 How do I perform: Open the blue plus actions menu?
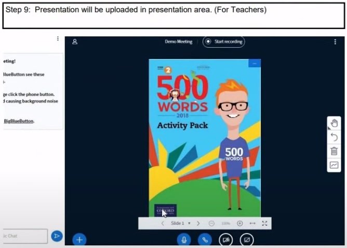click(x=79, y=239)
